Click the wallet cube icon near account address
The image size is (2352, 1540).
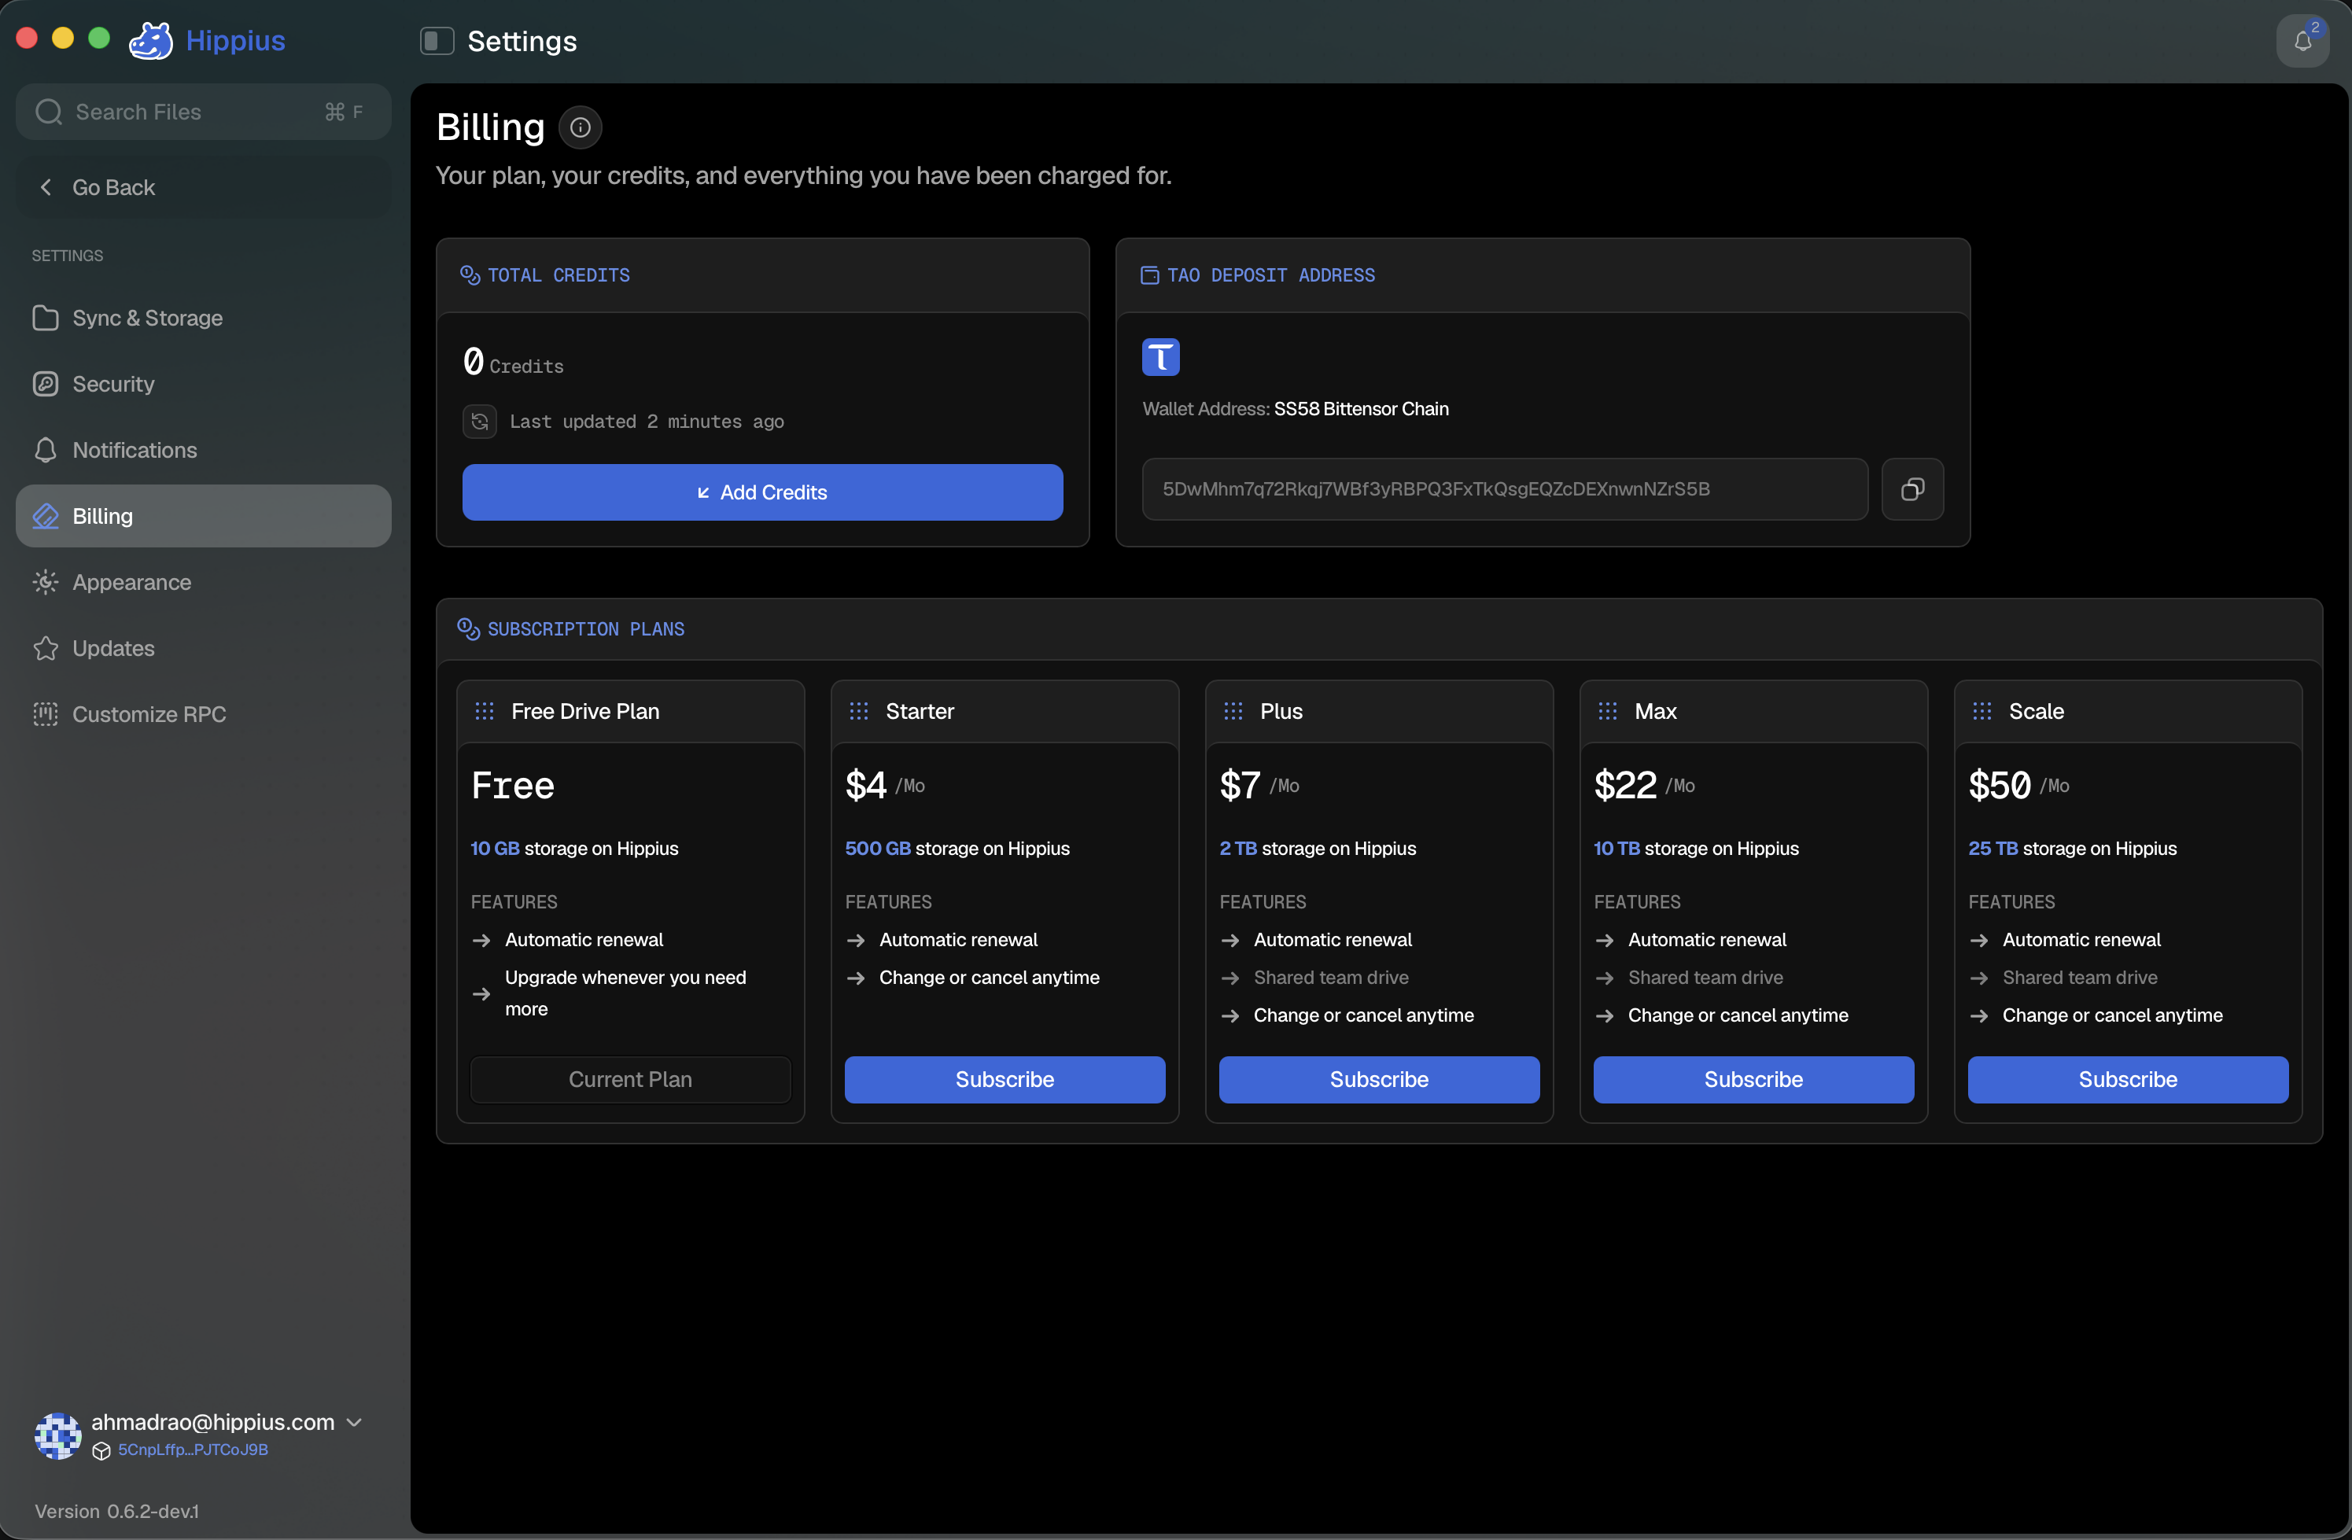[101, 1450]
